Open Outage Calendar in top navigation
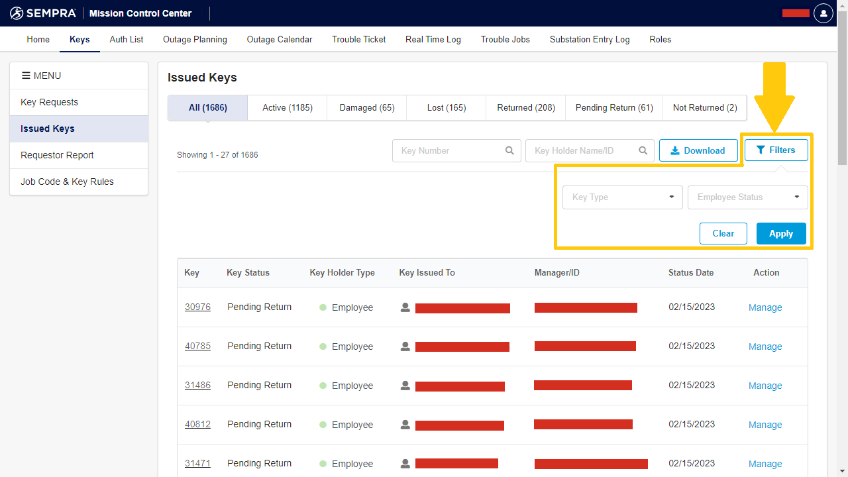This screenshot has height=477, width=848. (279, 40)
